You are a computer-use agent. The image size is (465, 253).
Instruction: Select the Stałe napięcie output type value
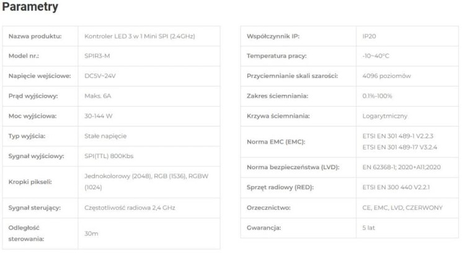click(x=105, y=136)
